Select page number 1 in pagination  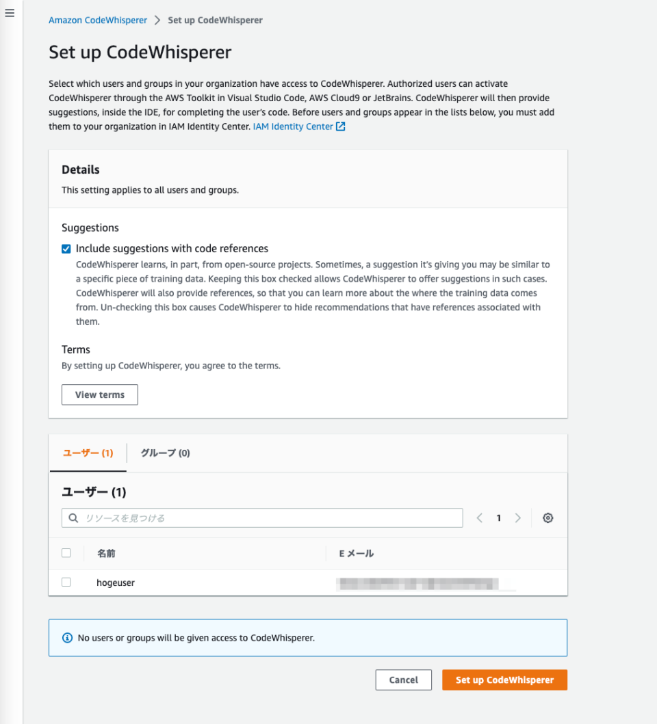coord(498,518)
